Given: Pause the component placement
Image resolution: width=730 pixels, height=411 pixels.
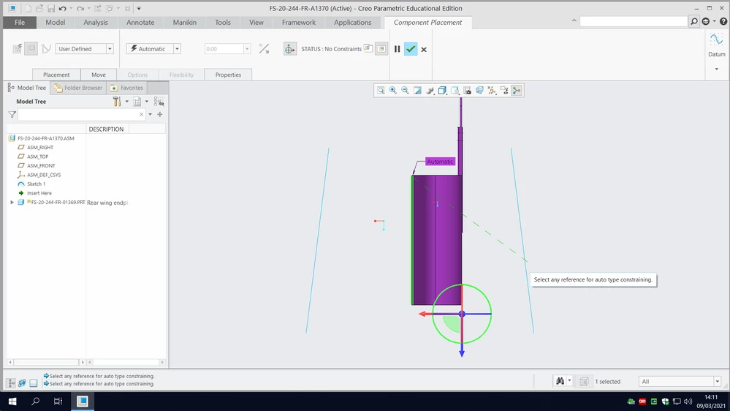Looking at the screenshot, I should pyautogui.click(x=397, y=49).
